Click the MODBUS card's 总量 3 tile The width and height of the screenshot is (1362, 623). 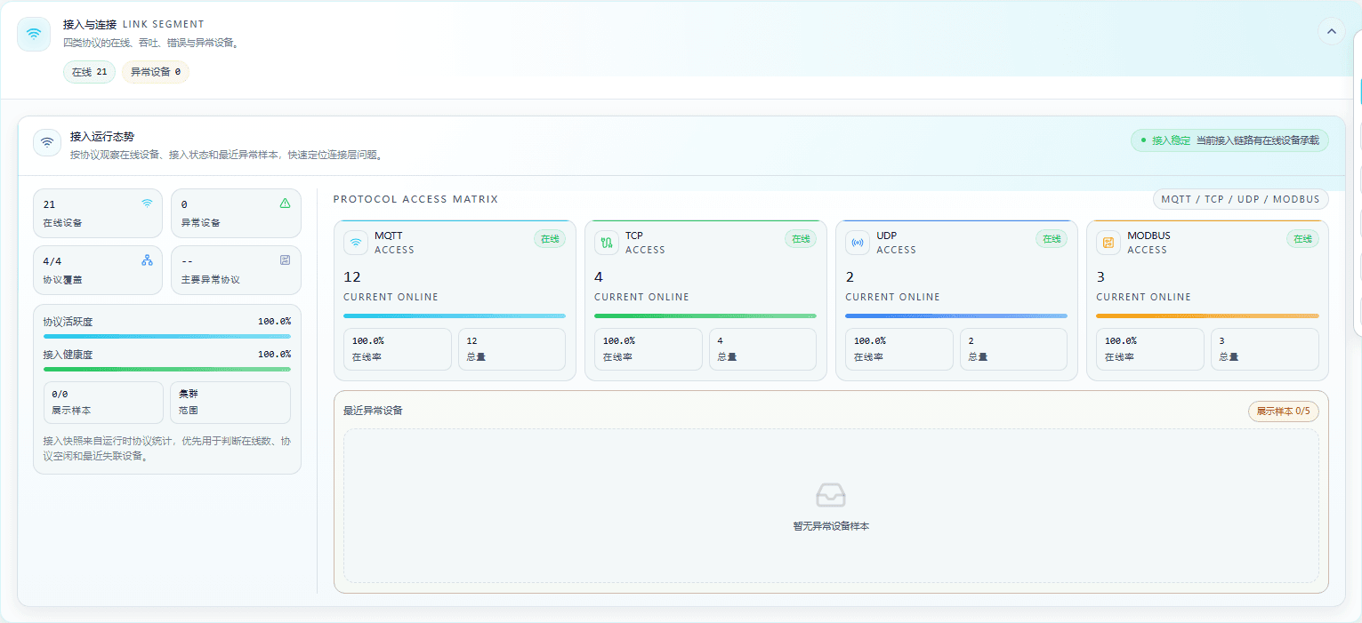click(1265, 349)
